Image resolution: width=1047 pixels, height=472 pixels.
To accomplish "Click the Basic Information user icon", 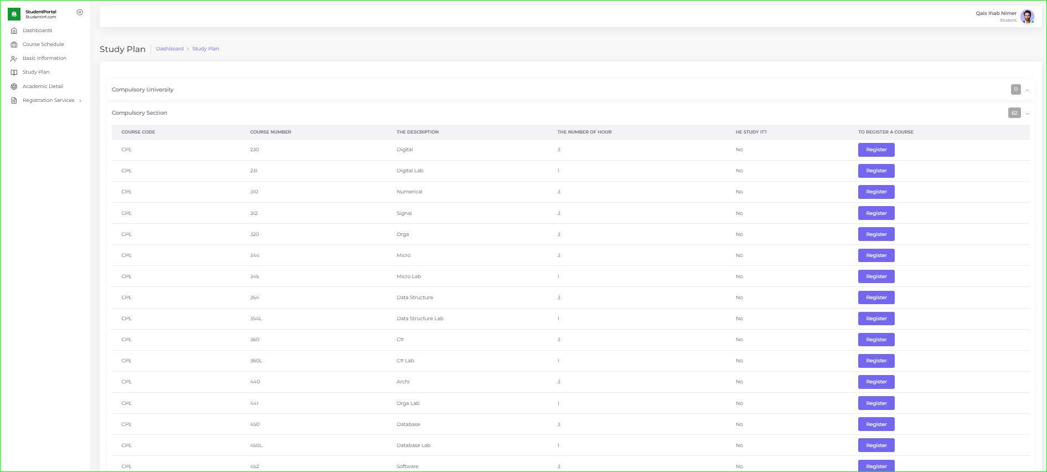I will [14, 58].
